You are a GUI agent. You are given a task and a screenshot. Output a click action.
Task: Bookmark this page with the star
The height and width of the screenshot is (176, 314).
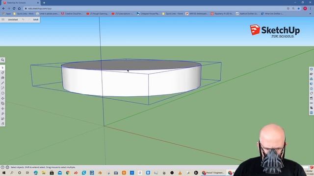299,9
